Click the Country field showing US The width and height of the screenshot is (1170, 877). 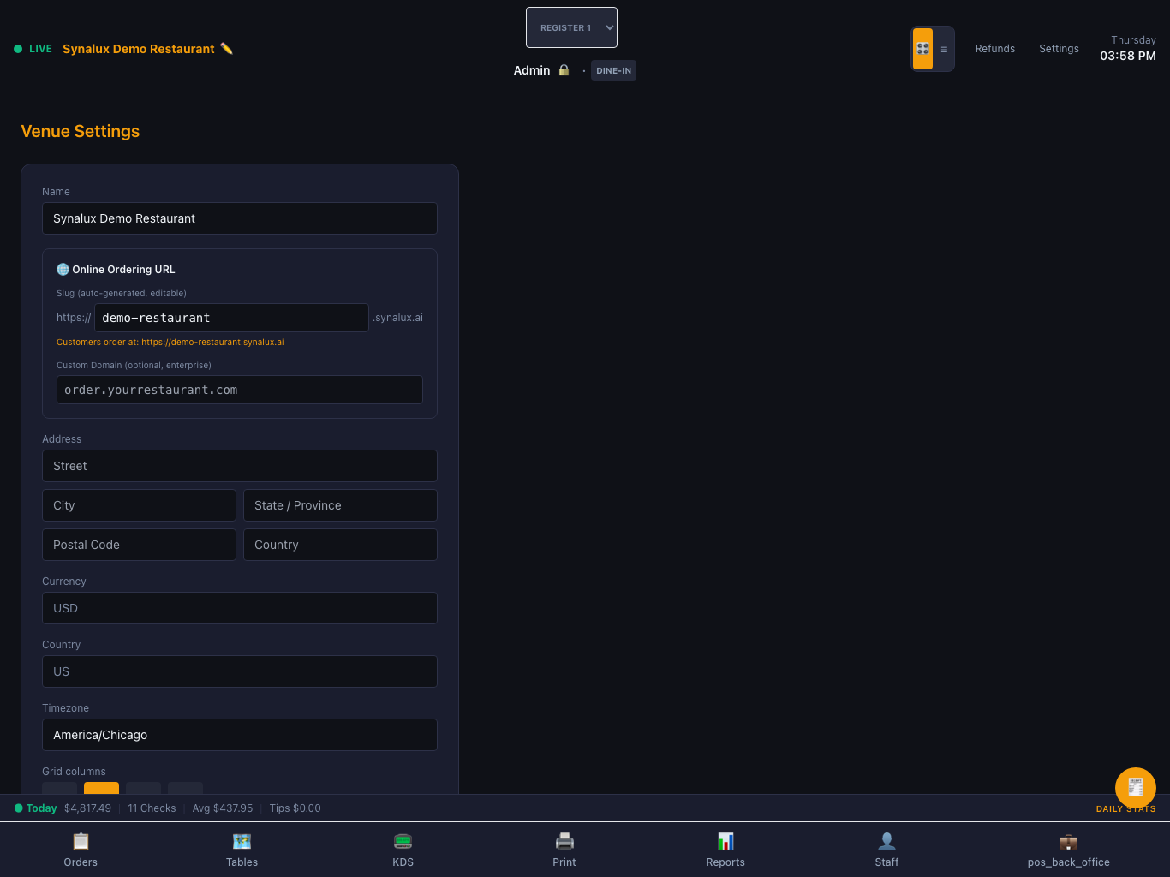240,671
